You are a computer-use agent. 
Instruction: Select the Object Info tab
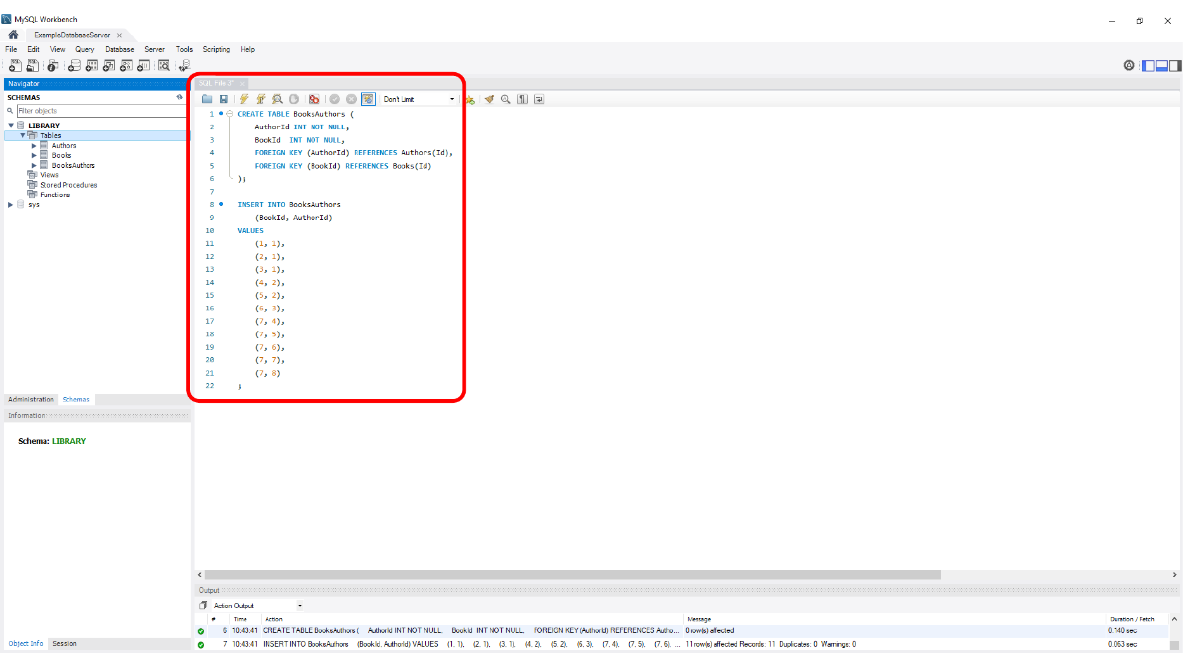coord(26,643)
